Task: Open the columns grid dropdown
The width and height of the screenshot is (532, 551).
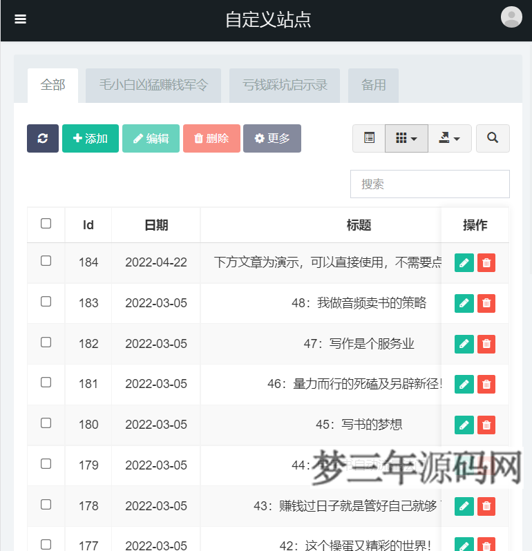Action: pyautogui.click(x=406, y=138)
